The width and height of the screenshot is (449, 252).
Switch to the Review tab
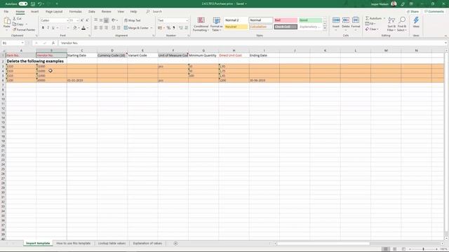[106, 11]
